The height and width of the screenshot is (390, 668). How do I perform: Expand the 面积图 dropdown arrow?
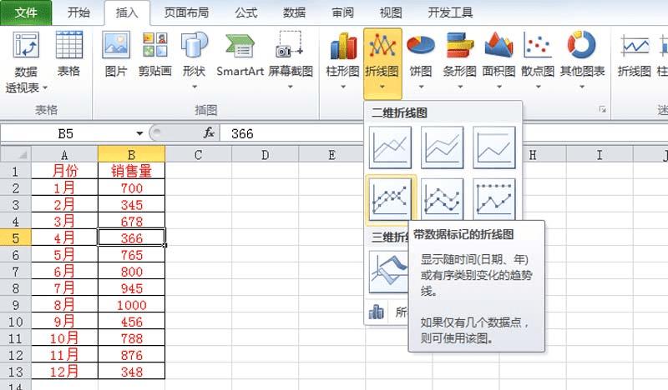[x=499, y=87]
